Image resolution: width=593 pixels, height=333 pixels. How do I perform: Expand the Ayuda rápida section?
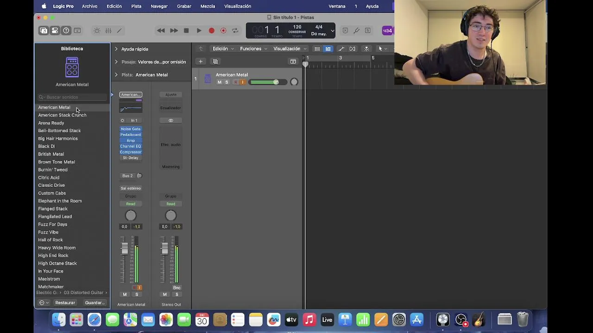[x=116, y=49]
